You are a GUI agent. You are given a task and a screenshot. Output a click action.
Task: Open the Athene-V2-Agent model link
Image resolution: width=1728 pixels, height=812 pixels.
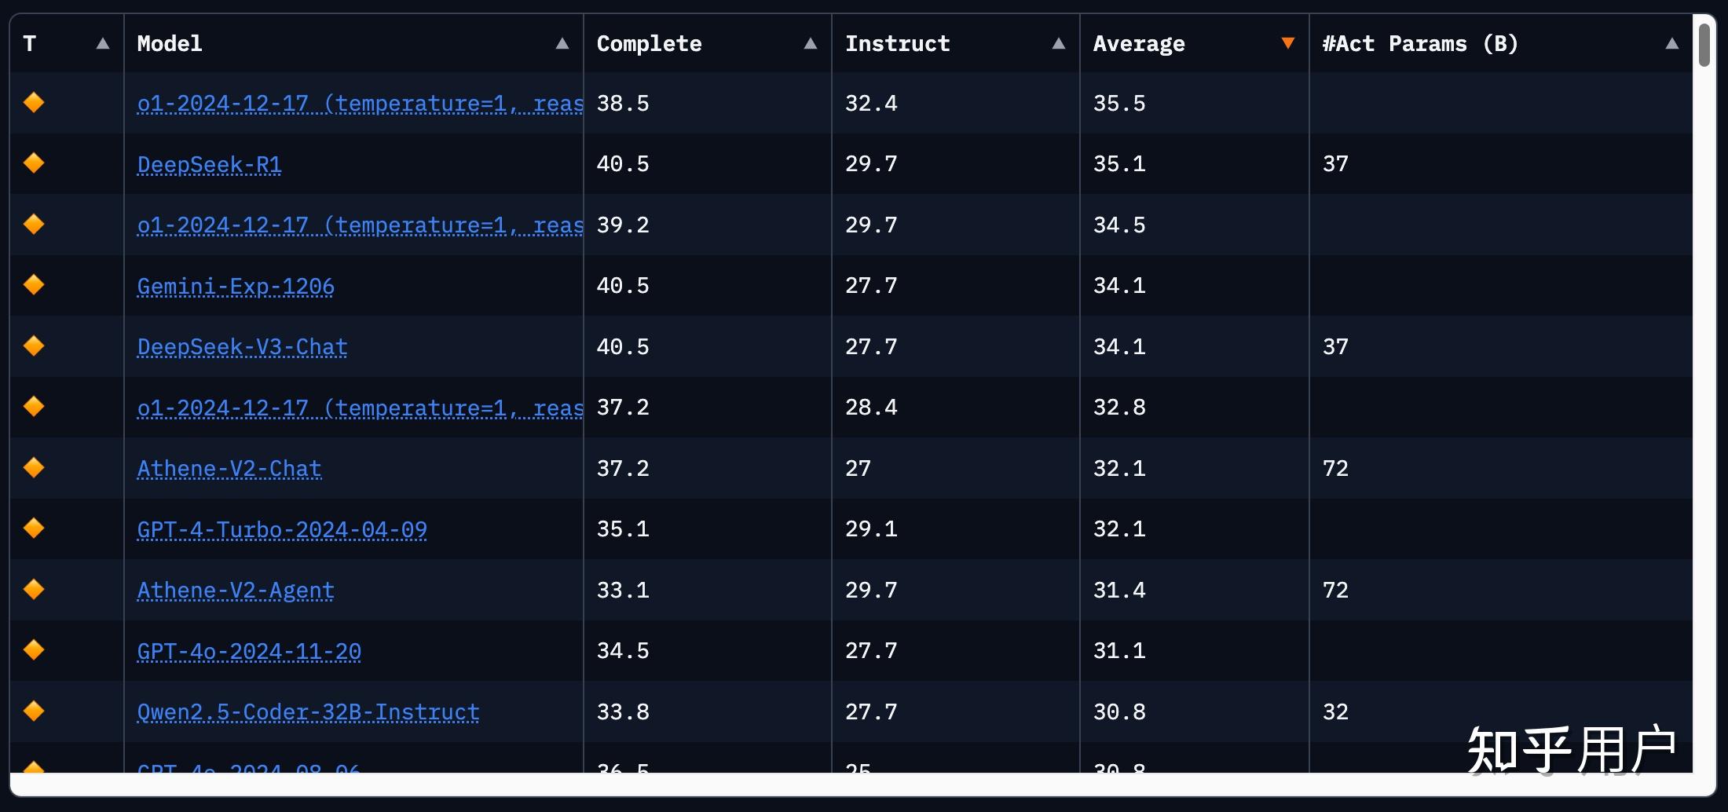tap(236, 591)
